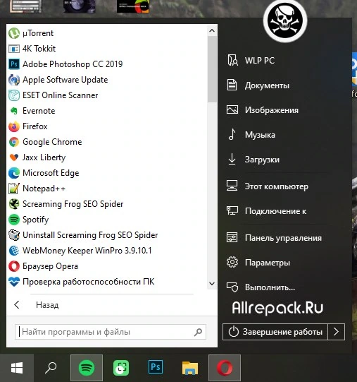Launch the Notepad++ text entry

coord(44,189)
